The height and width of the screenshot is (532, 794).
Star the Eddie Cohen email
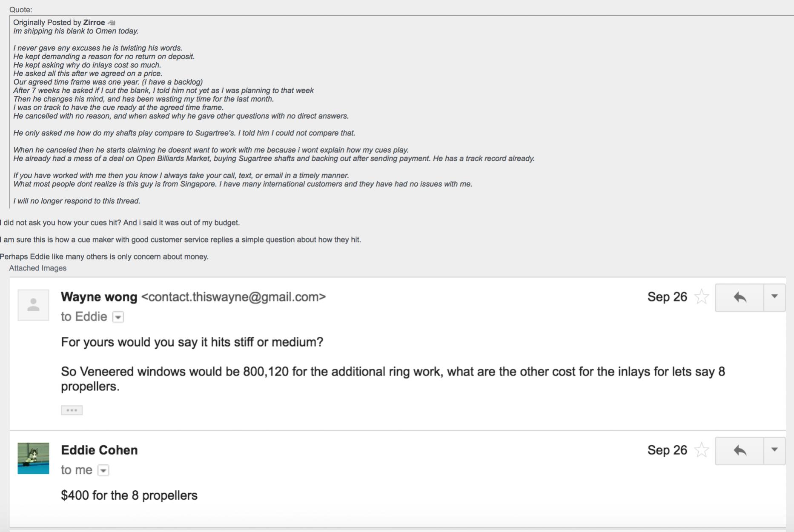pyautogui.click(x=701, y=450)
